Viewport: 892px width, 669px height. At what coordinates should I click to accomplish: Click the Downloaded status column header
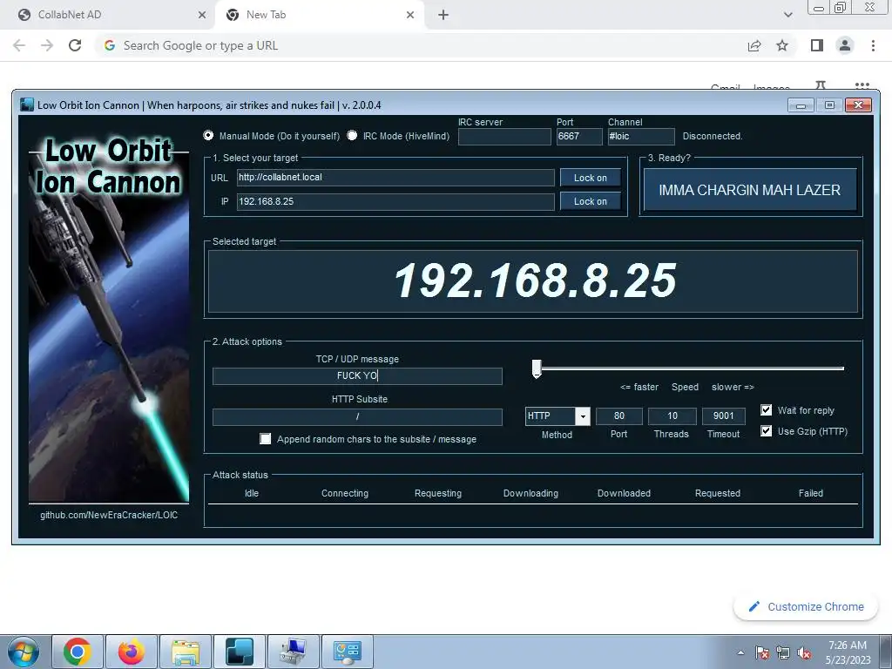(624, 493)
